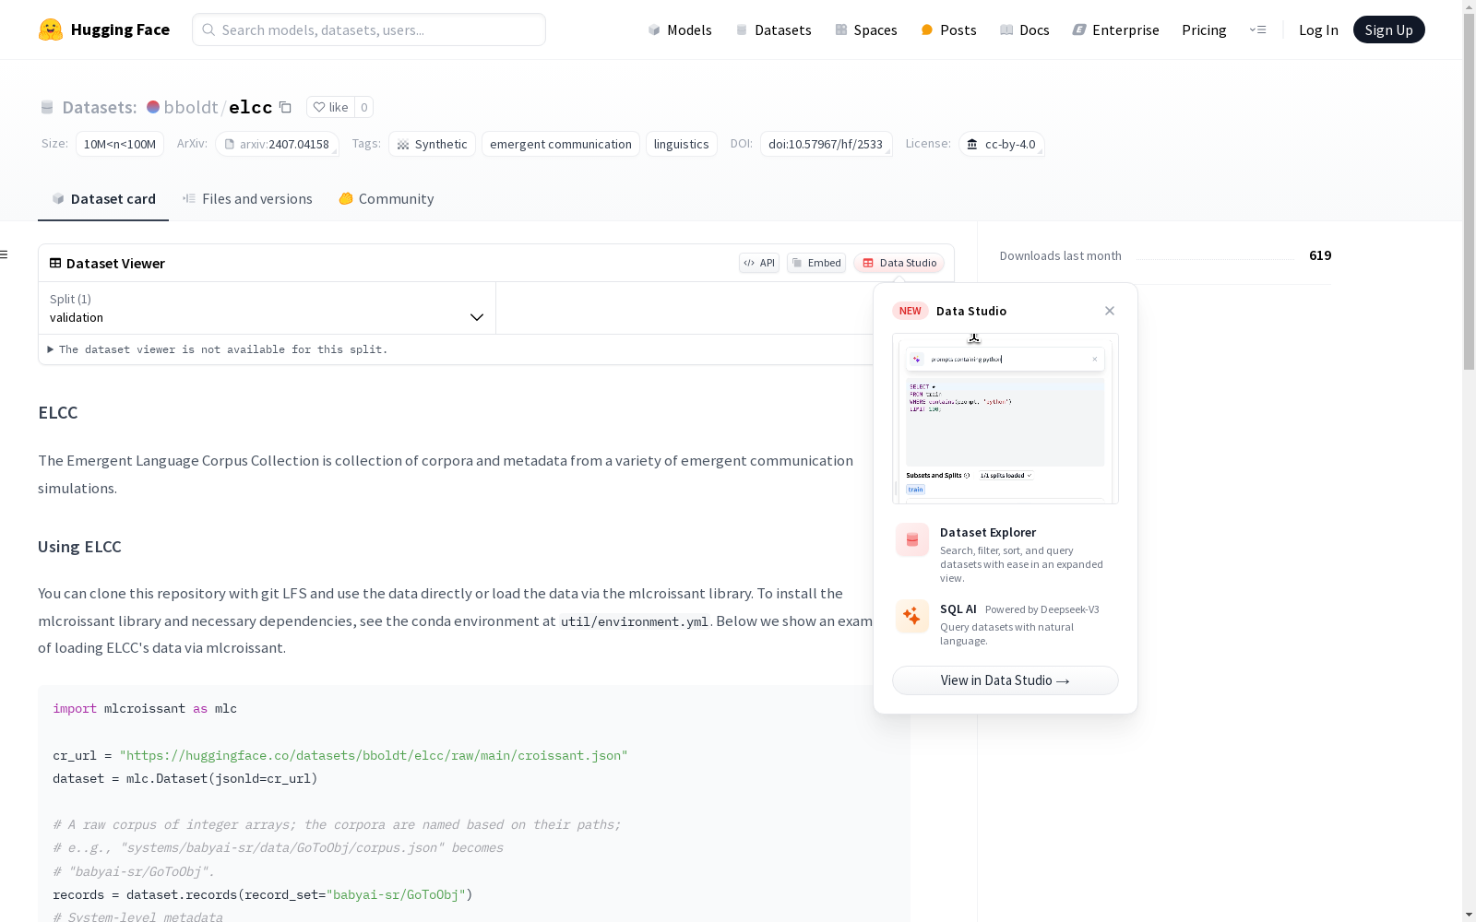
Task: Click the 10M<n<100M size tag
Action: click(120, 144)
